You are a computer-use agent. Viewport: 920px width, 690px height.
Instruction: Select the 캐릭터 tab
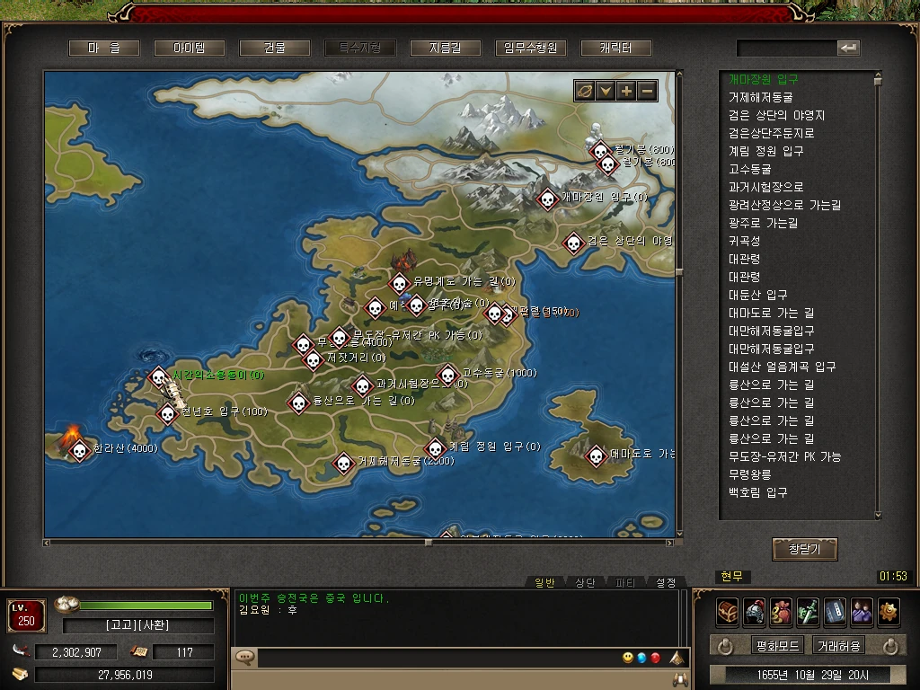[x=615, y=49]
